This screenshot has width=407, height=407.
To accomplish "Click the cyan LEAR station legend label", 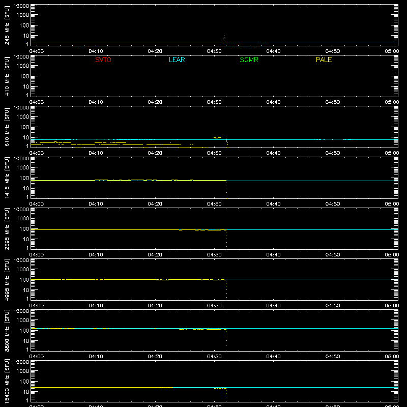I will tap(177, 60).
